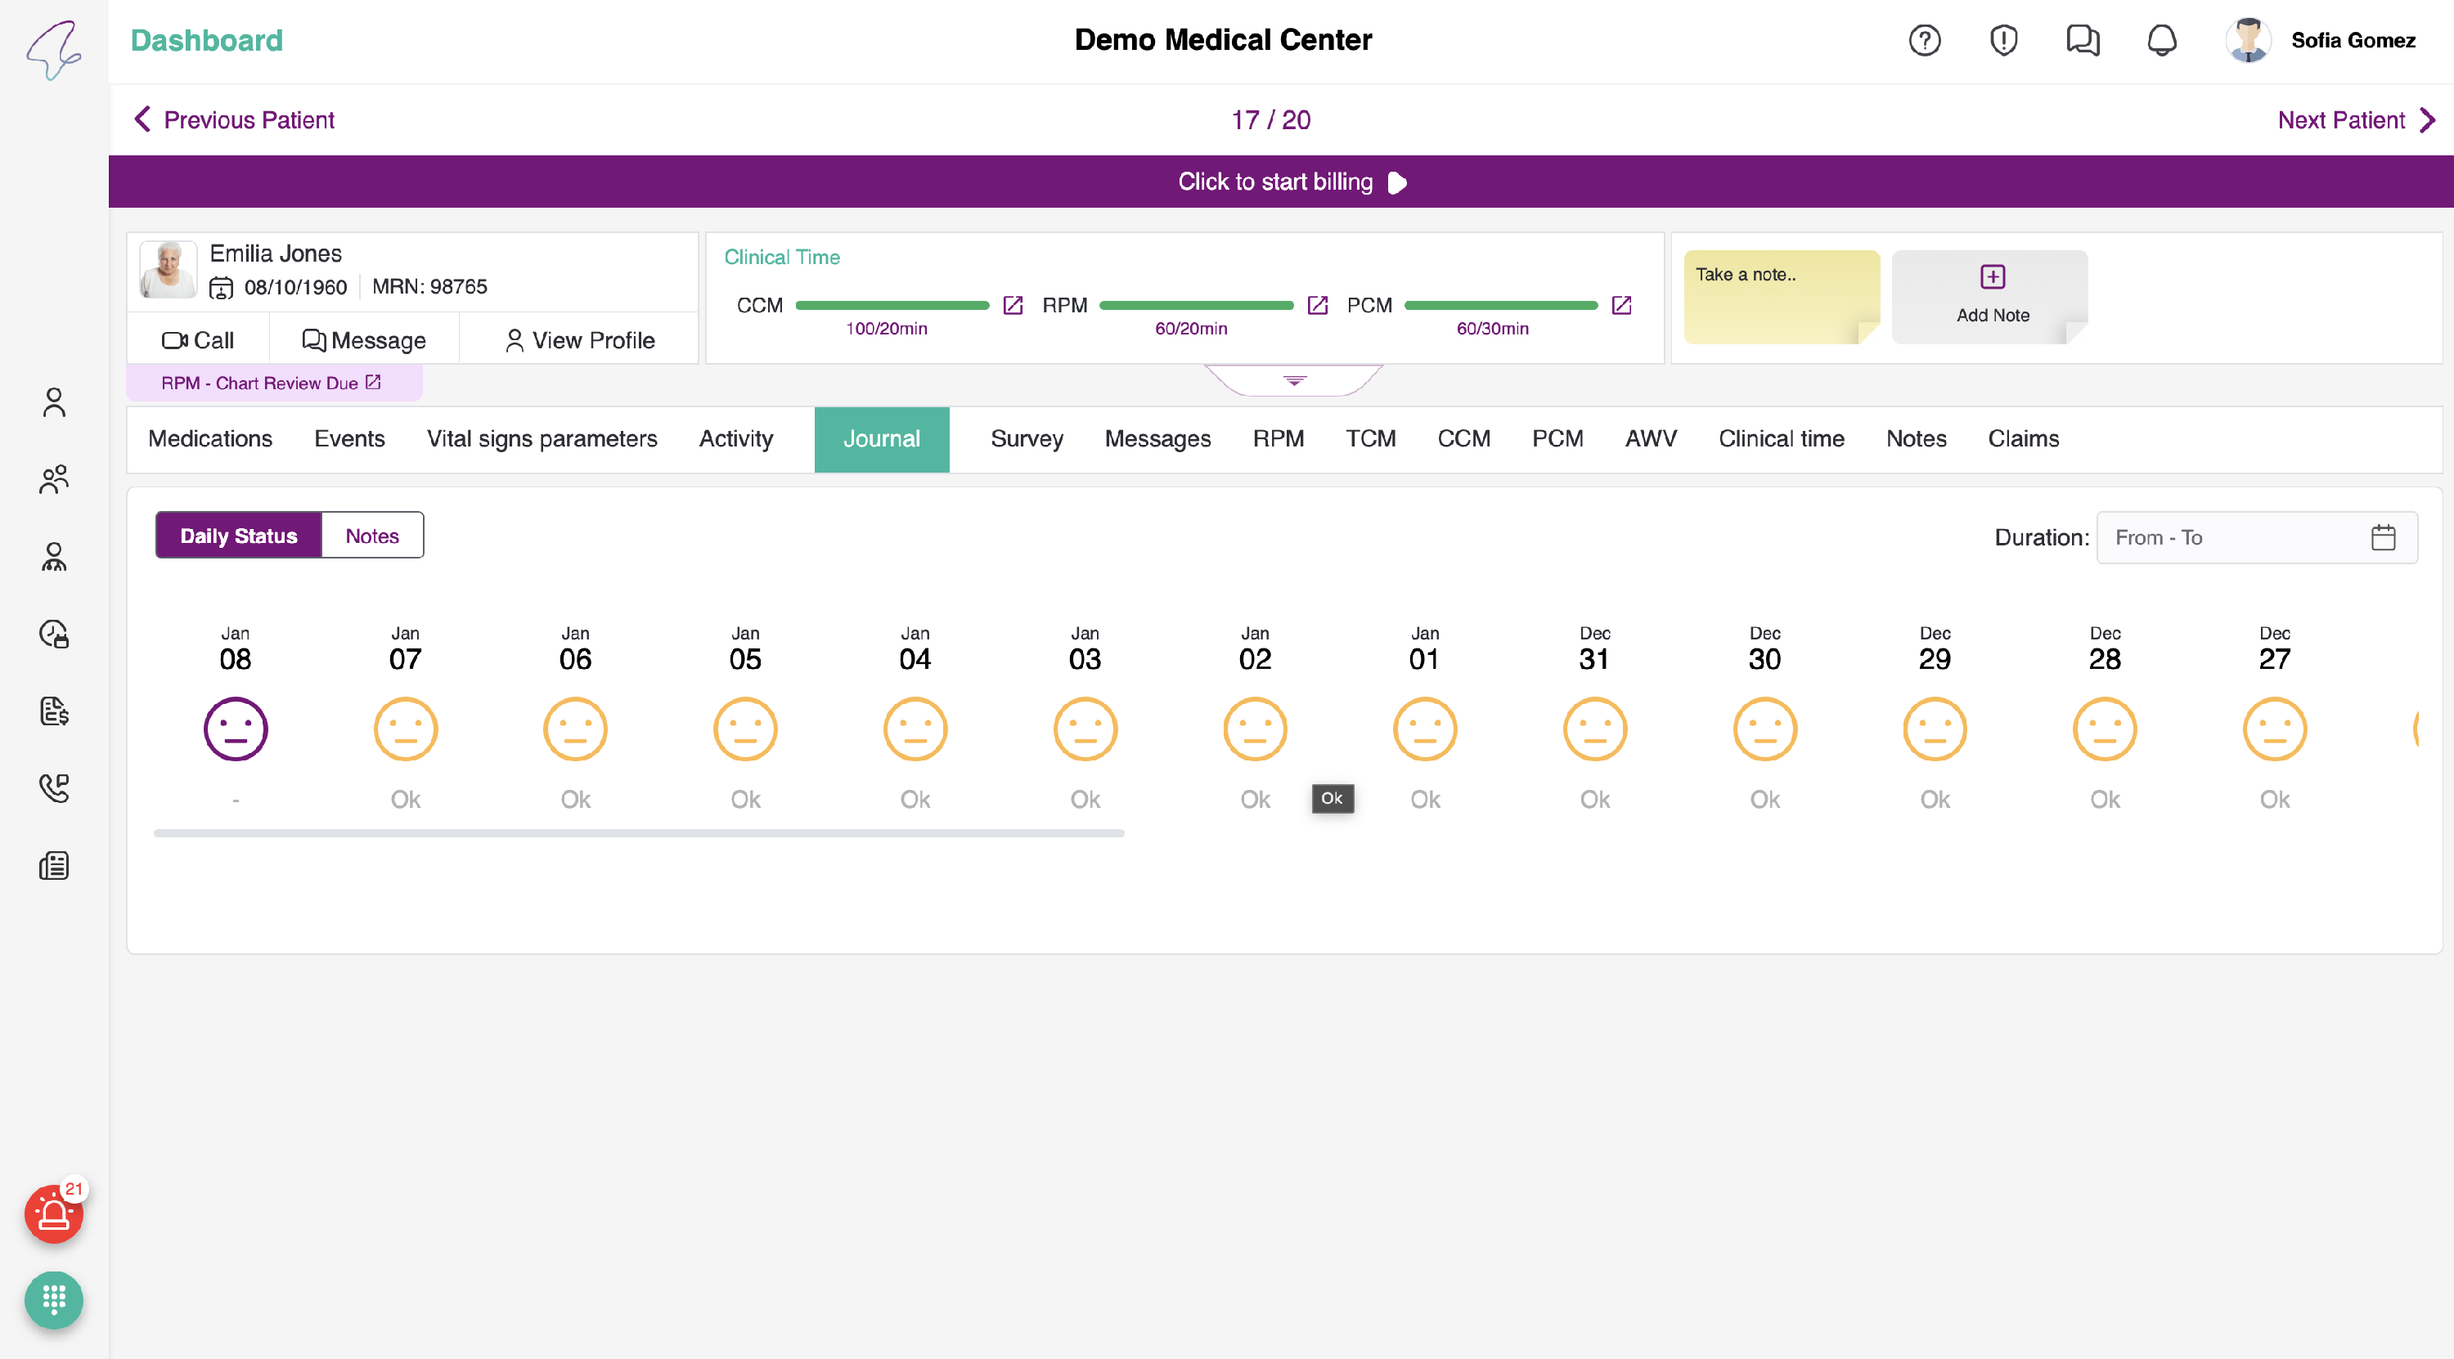Screen dimensions: 2454x1359
Task: Select the Jan 08 mood face
Action: coord(236,729)
